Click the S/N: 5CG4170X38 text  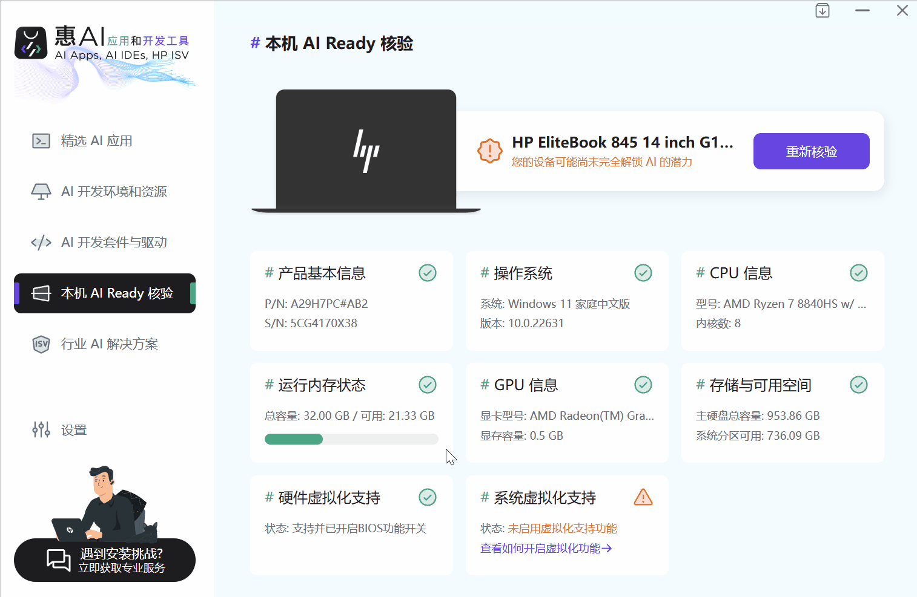pyautogui.click(x=311, y=323)
